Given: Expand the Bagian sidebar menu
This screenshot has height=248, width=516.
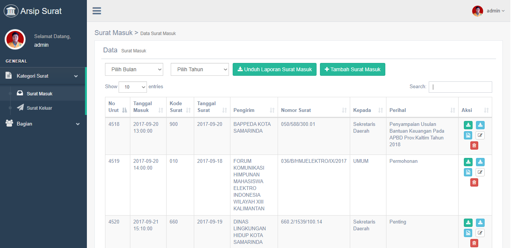Looking at the screenshot, I should [43, 124].
